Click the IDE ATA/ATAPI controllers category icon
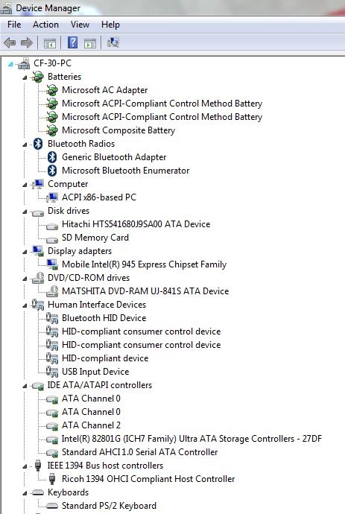The width and height of the screenshot is (345, 514). tap(38, 386)
